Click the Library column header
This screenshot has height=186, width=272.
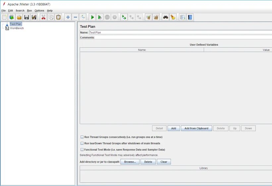point(176,168)
